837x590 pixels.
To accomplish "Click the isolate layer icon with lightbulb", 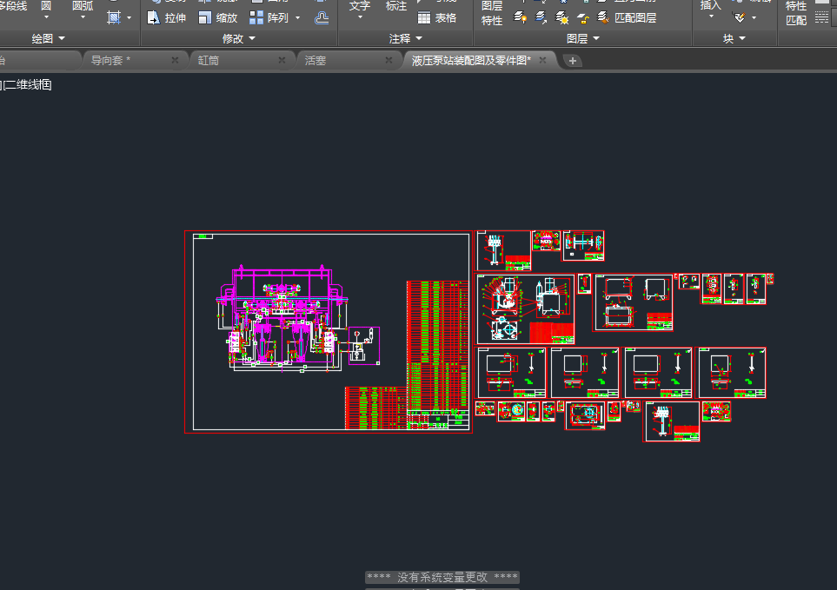I will tap(520, 17).
